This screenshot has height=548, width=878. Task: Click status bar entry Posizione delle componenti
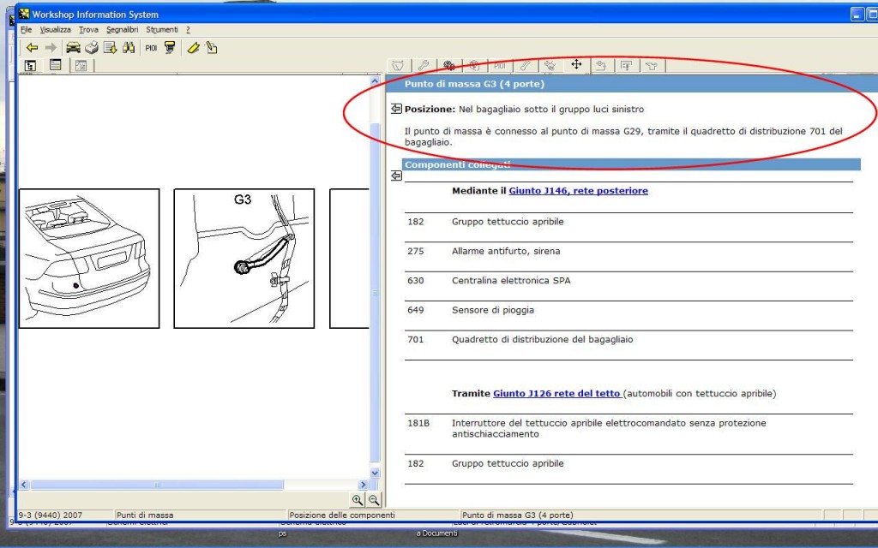pyautogui.click(x=372, y=515)
